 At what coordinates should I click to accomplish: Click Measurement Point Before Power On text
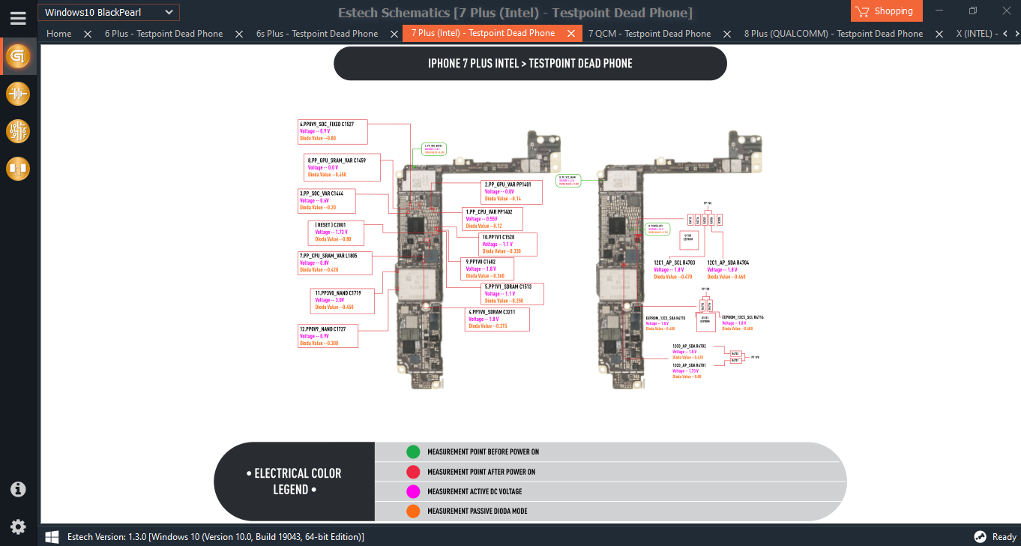click(484, 452)
